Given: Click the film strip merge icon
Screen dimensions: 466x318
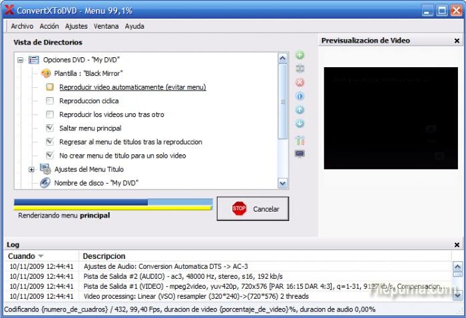Looking at the screenshot, I should [300, 69].
